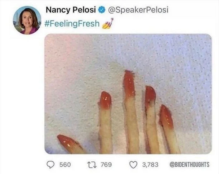Click the nail polish emoji

click(x=108, y=23)
